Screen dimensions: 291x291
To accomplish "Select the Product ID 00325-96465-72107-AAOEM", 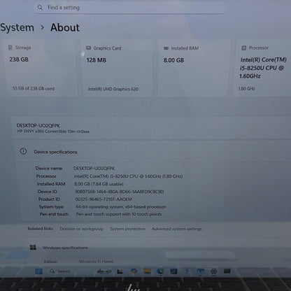I will pos(104,199).
